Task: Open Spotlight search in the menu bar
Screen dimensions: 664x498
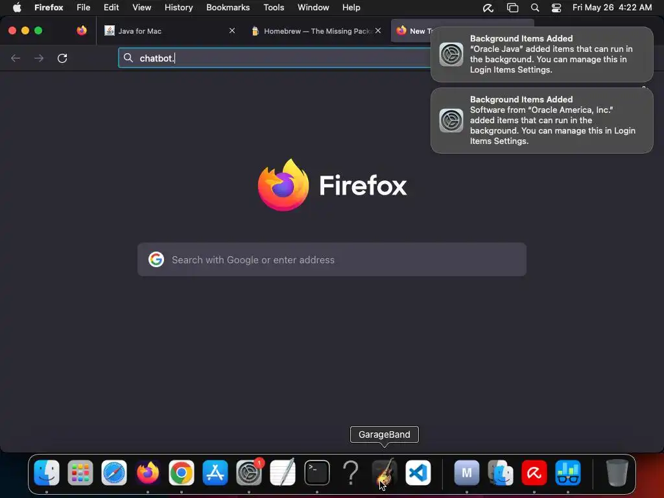Action: coord(535,8)
